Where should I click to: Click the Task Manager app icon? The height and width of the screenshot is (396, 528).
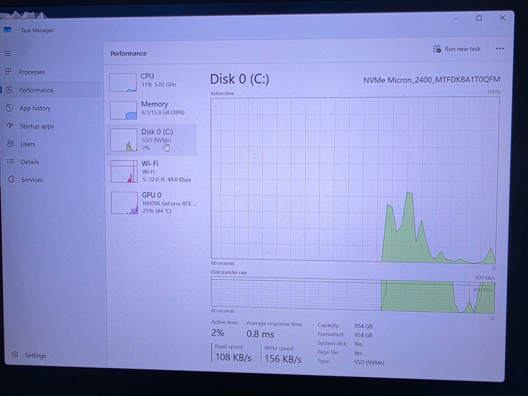coord(7,30)
